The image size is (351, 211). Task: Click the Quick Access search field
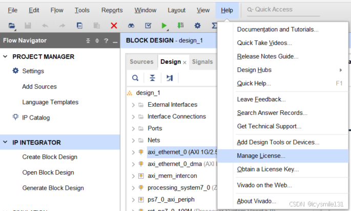click(x=283, y=10)
